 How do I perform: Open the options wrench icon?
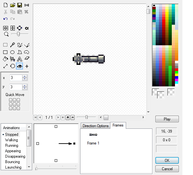[27, 5]
